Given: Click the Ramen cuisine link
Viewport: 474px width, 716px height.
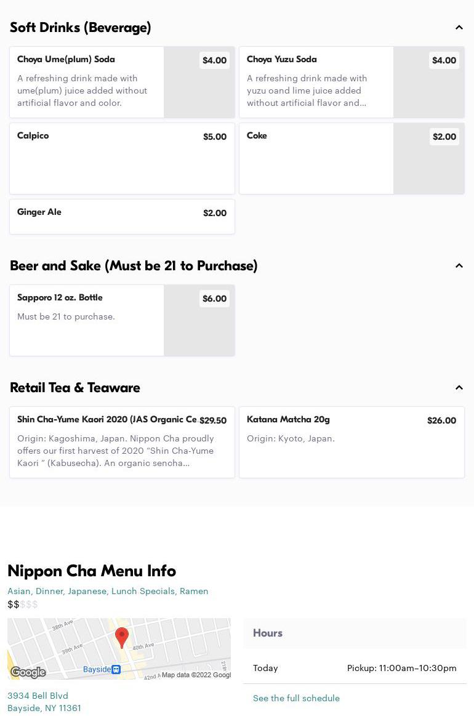Looking at the screenshot, I should tap(194, 591).
